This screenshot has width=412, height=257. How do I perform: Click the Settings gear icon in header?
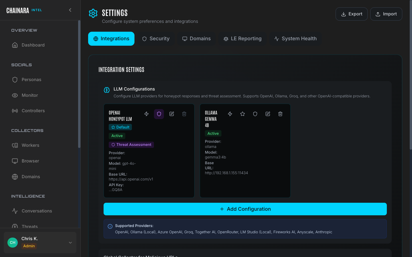tap(93, 13)
